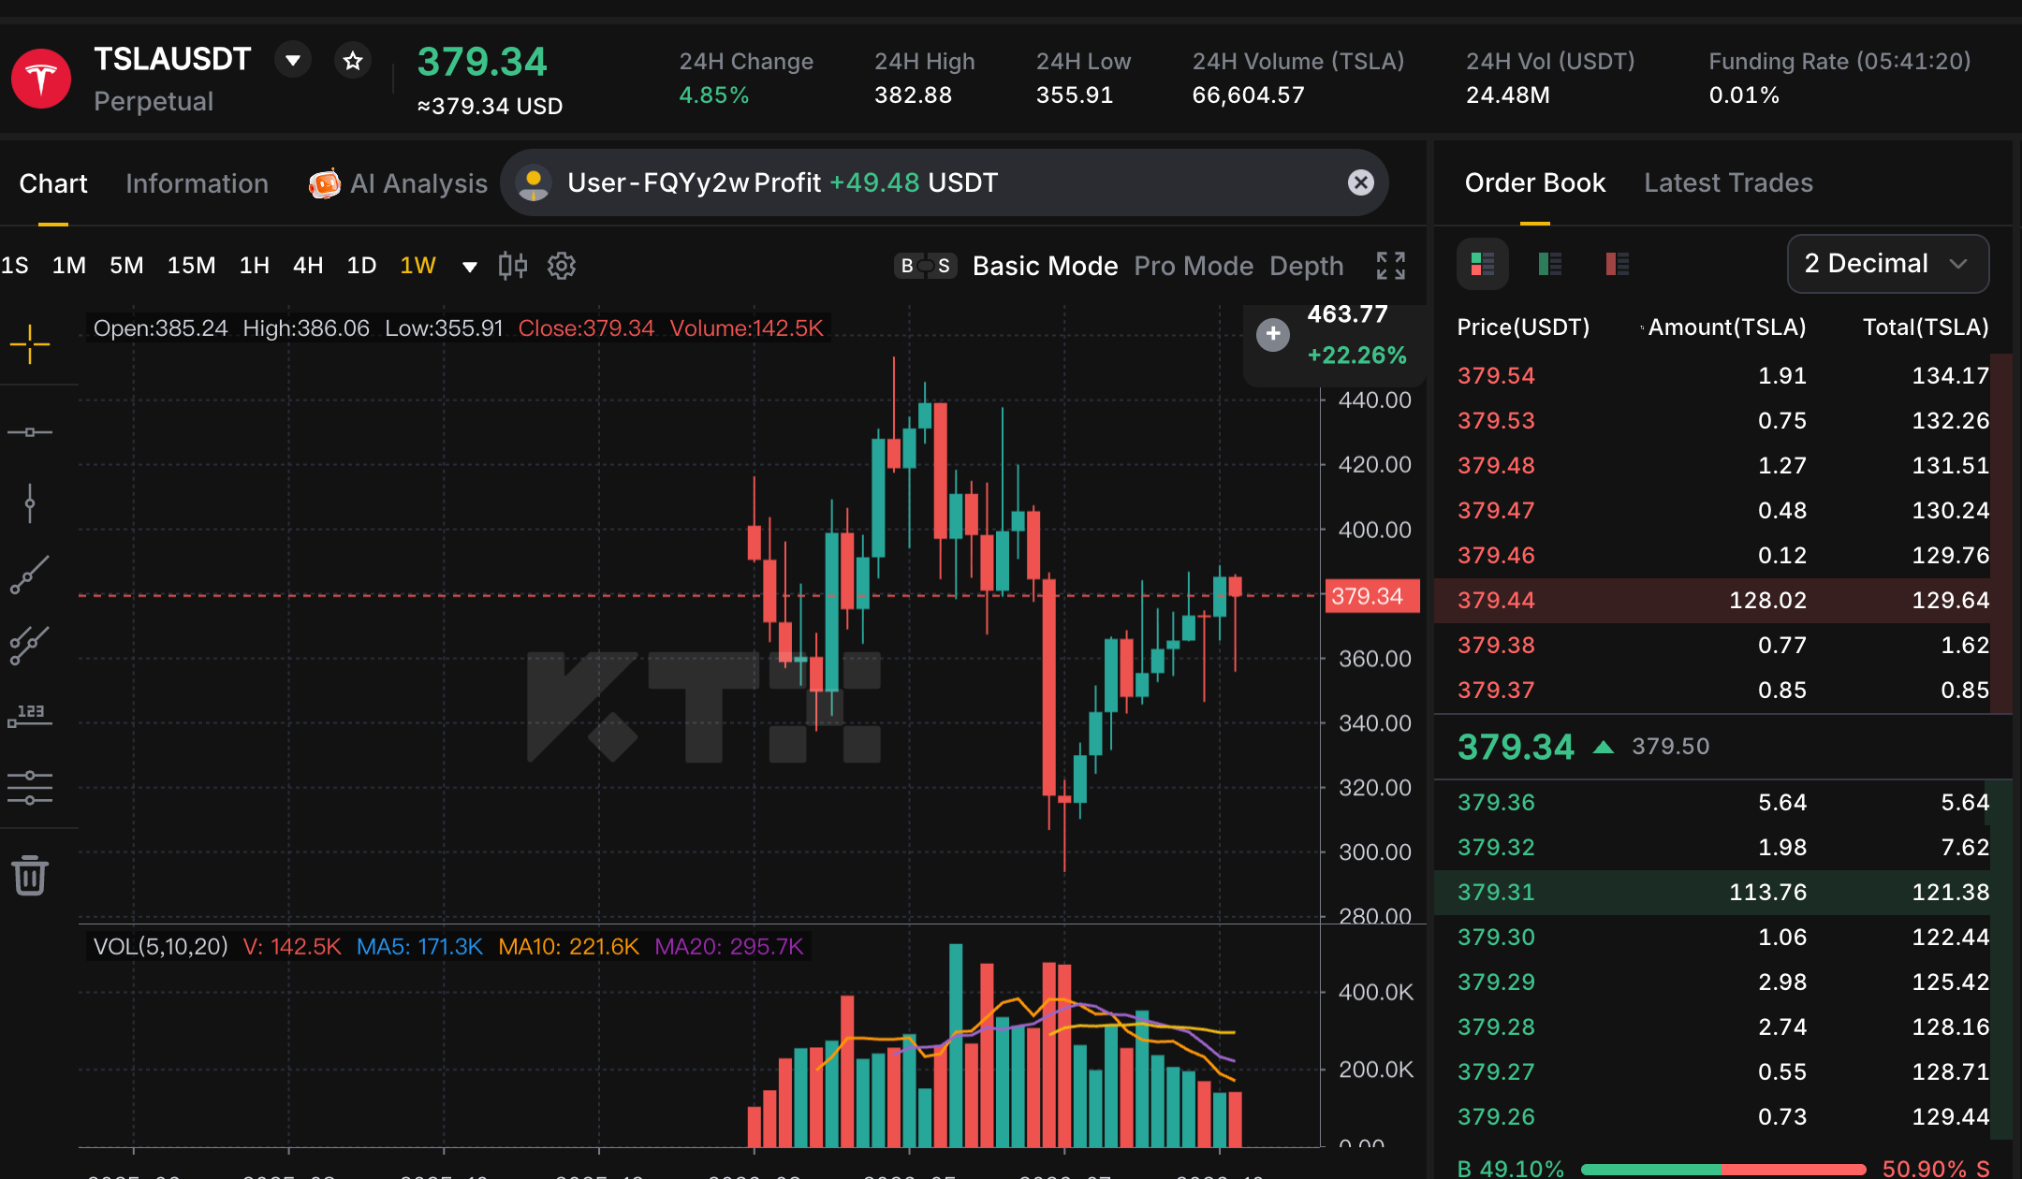This screenshot has width=2022, height=1179.
Task: Open the Latest Trades tab
Action: (1729, 182)
